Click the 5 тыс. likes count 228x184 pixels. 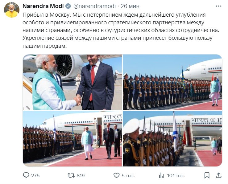pos(128,176)
